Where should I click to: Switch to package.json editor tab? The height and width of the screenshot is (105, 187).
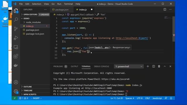click(x=62, y=10)
